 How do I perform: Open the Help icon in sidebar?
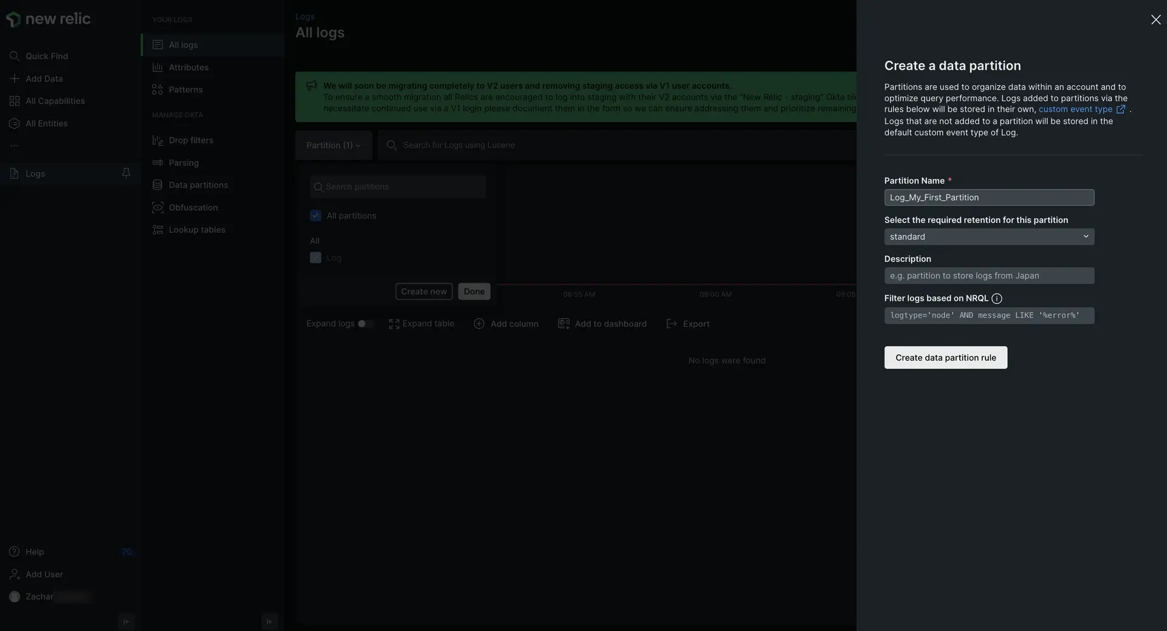(15, 552)
